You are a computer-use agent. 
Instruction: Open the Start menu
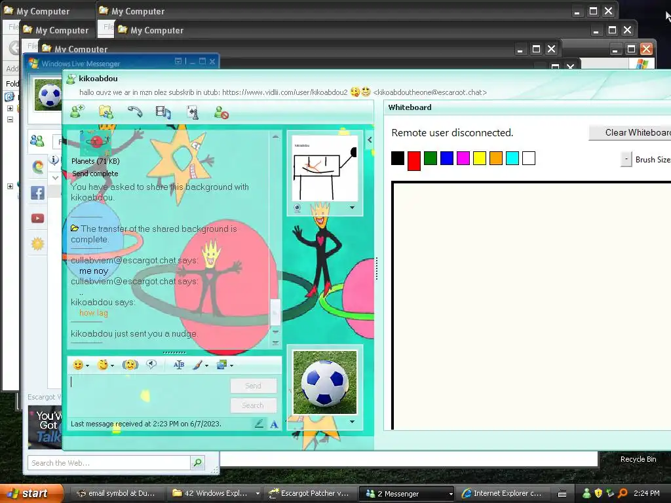click(31, 493)
